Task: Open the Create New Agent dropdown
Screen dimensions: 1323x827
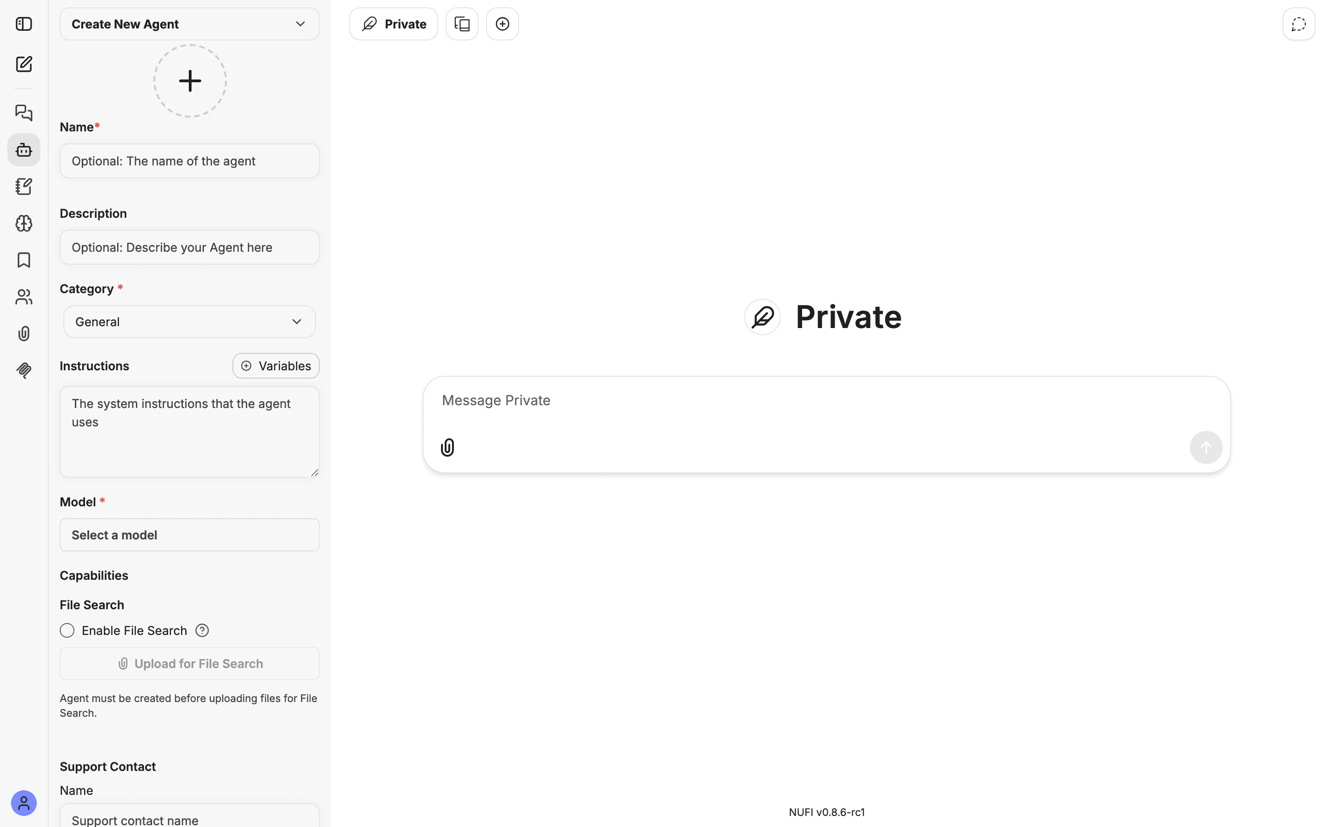Action: click(189, 24)
